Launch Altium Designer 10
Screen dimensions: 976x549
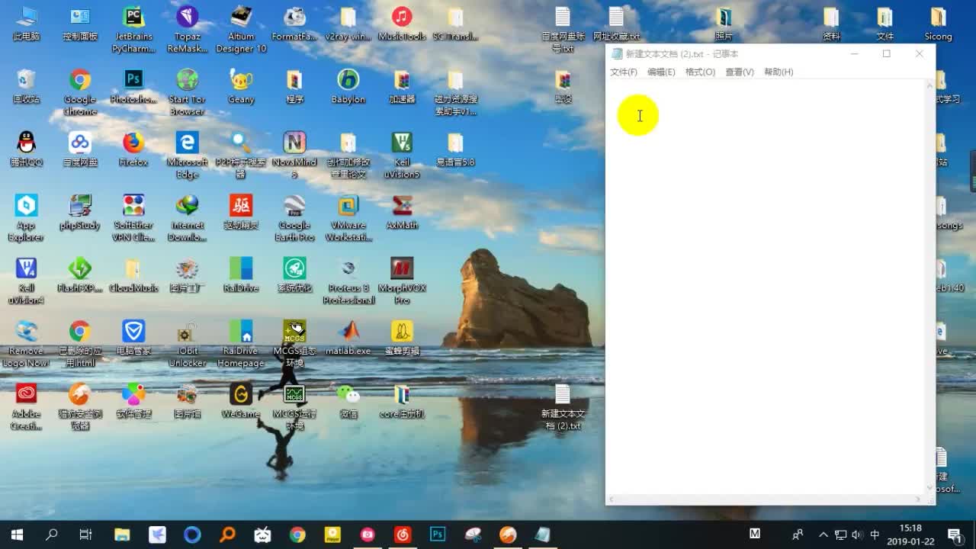pos(241,17)
